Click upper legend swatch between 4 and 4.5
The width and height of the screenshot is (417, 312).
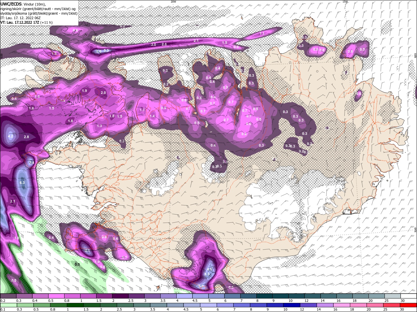click(184, 296)
